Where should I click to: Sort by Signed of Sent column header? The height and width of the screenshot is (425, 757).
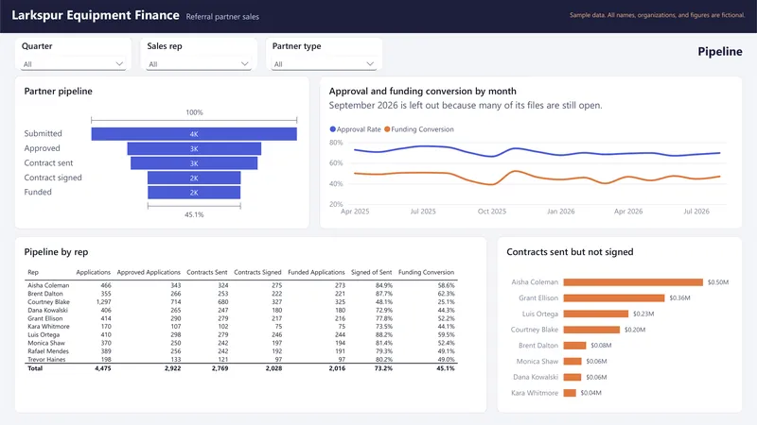(x=372, y=272)
